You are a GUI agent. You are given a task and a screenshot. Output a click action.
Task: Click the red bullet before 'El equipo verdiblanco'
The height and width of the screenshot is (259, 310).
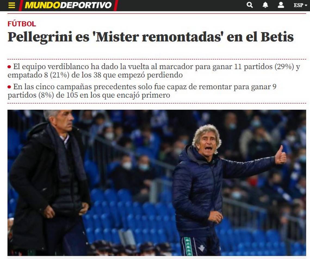pos(9,67)
